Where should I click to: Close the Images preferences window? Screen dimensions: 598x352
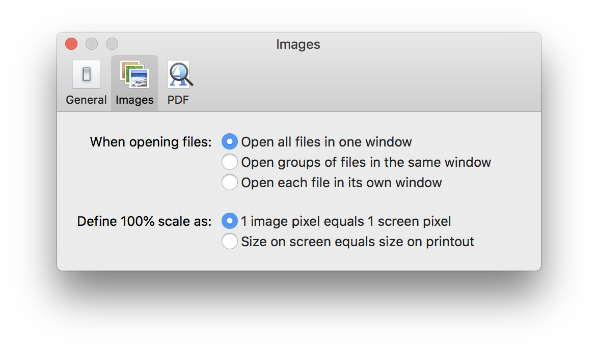(x=71, y=44)
